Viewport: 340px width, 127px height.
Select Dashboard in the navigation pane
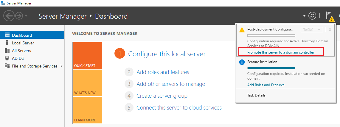tap(22, 35)
